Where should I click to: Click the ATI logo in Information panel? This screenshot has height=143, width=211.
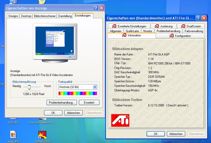point(120,120)
